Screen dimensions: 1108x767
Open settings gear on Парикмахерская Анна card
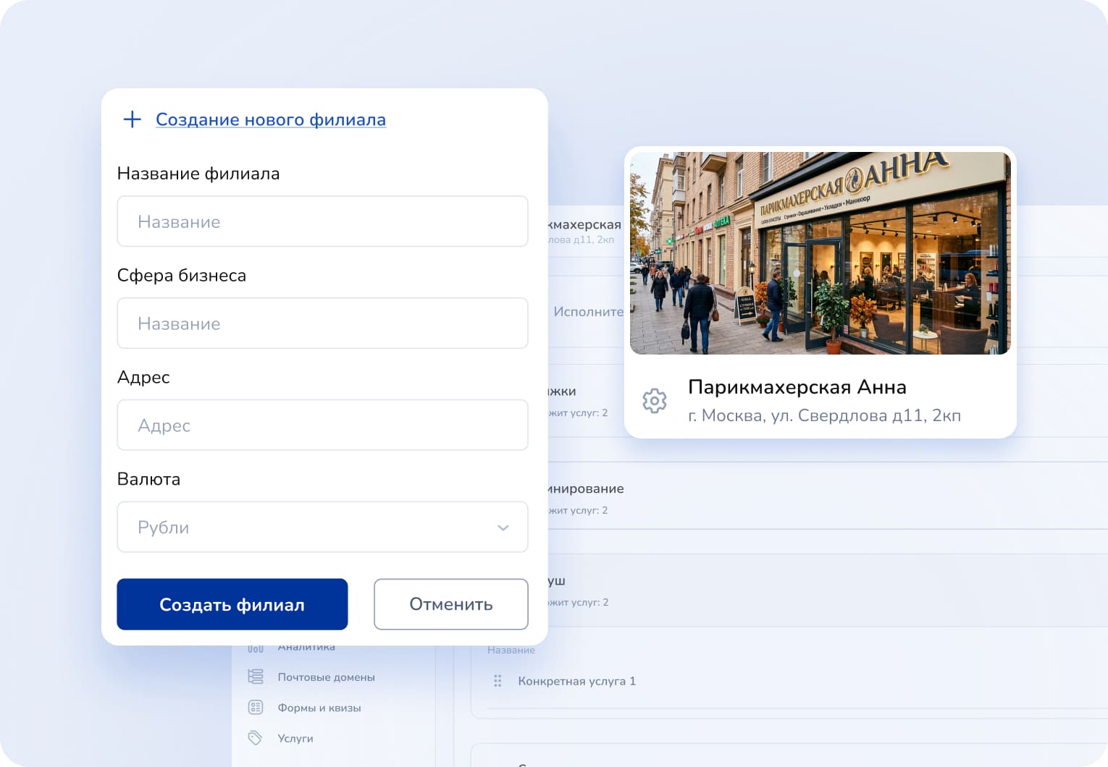[x=654, y=400]
